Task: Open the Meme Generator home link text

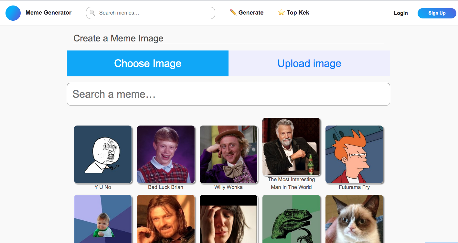Action: click(x=48, y=13)
